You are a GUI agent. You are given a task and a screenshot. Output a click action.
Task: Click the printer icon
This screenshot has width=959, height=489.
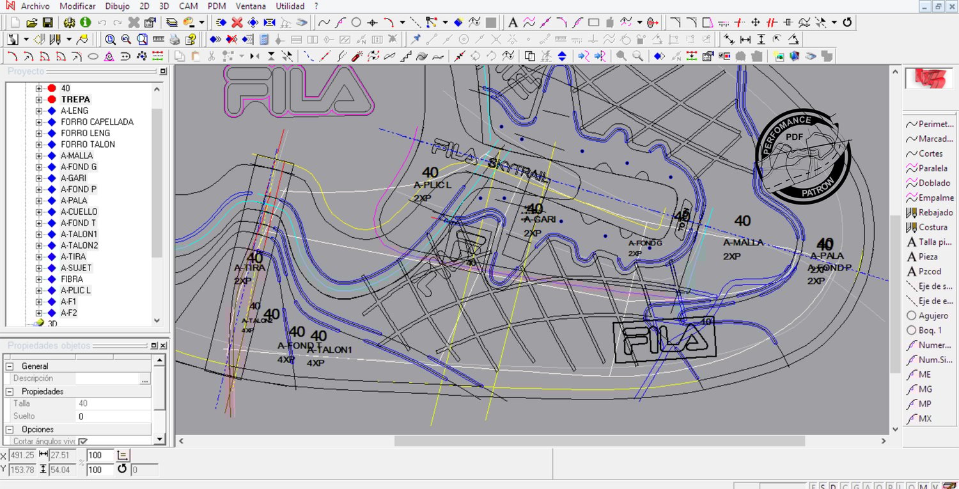(x=175, y=40)
